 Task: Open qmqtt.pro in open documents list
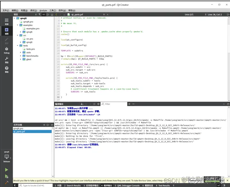tap(19, 128)
